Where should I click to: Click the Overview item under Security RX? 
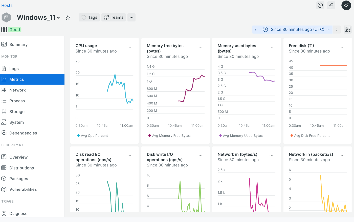coord(32,157)
